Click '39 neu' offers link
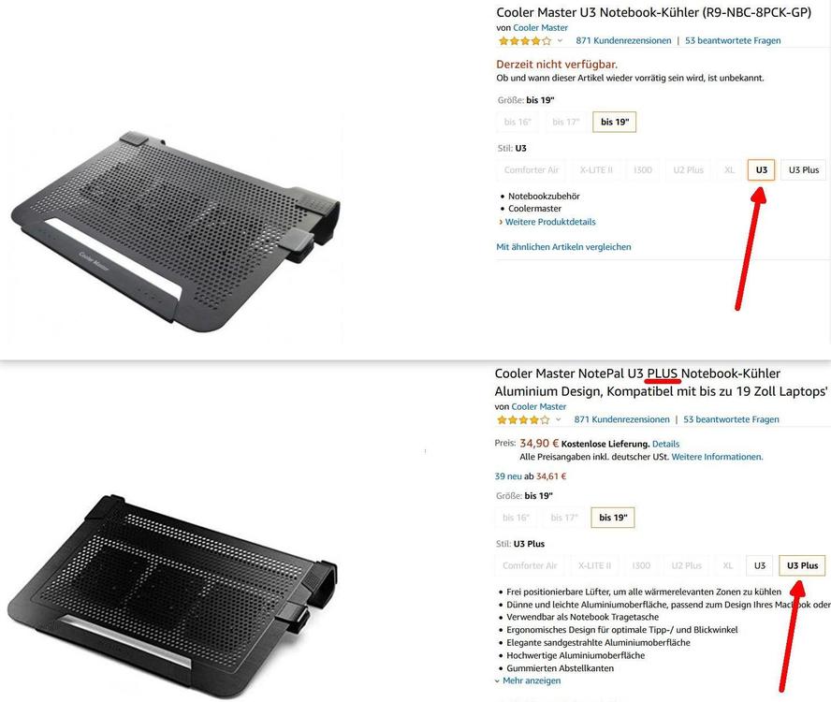Viewport: 831px width, 702px height. (x=508, y=476)
